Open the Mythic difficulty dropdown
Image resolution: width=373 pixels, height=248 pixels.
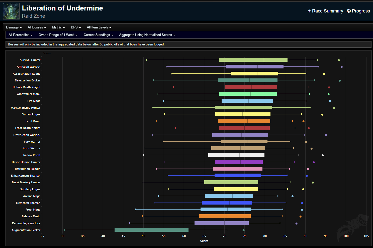[58, 27]
